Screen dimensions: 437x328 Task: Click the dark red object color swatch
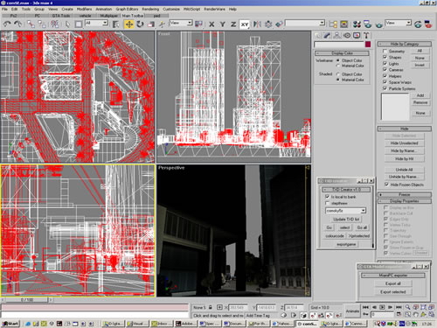(x=368, y=45)
